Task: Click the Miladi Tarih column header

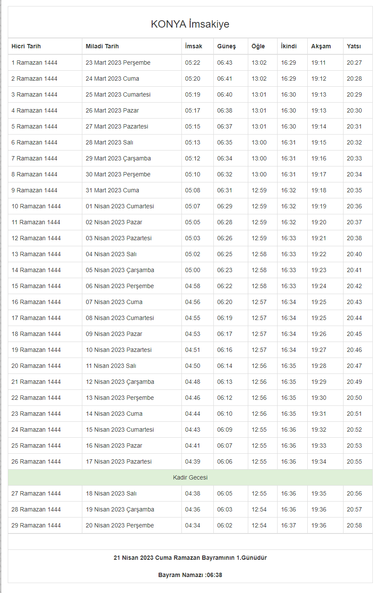Action: coord(102,46)
